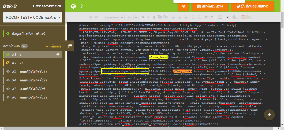Click the scroll-down arrow circle button

click(x=269, y=115)
